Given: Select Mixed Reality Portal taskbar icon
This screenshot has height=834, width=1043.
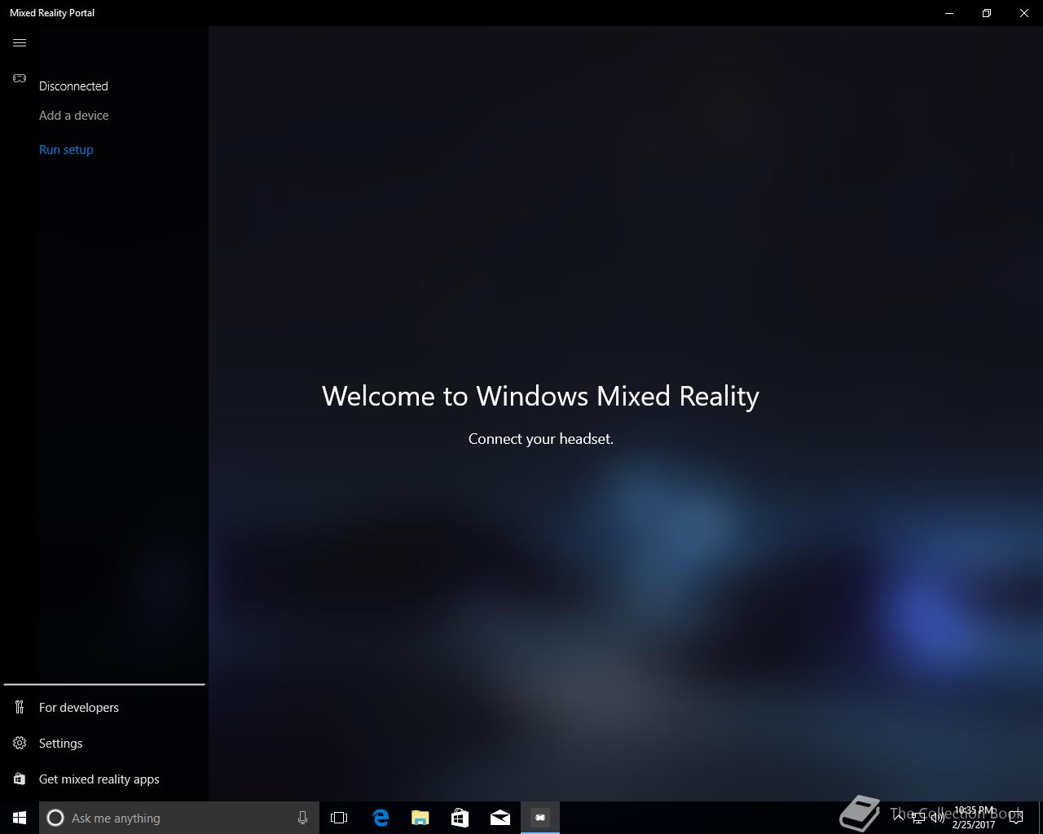Looking at the screenshot, I should tap(540, 818).
